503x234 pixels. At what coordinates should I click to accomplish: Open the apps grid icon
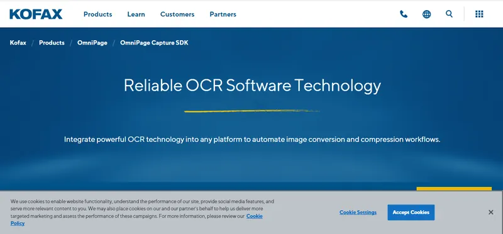(x=479, y=14)
